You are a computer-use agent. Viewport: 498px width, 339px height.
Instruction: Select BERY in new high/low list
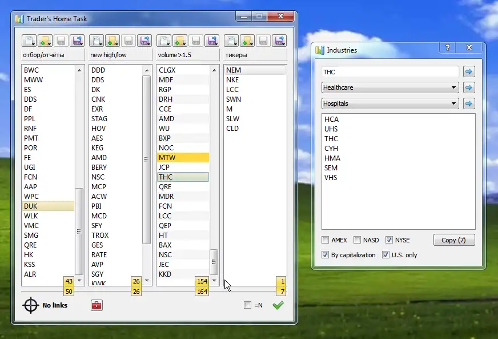point(115,167)
